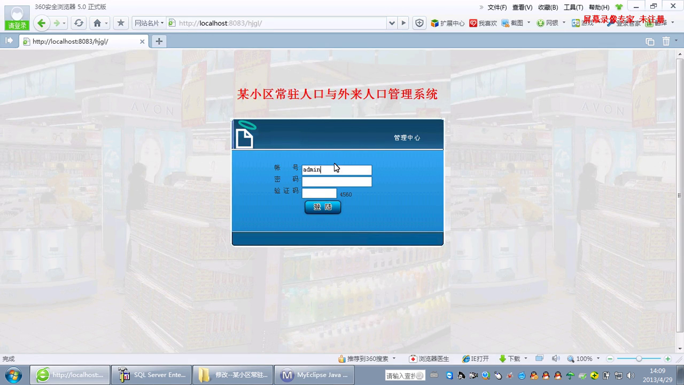
Task: Open the shield security icon
Action: [x=419, y=23]
